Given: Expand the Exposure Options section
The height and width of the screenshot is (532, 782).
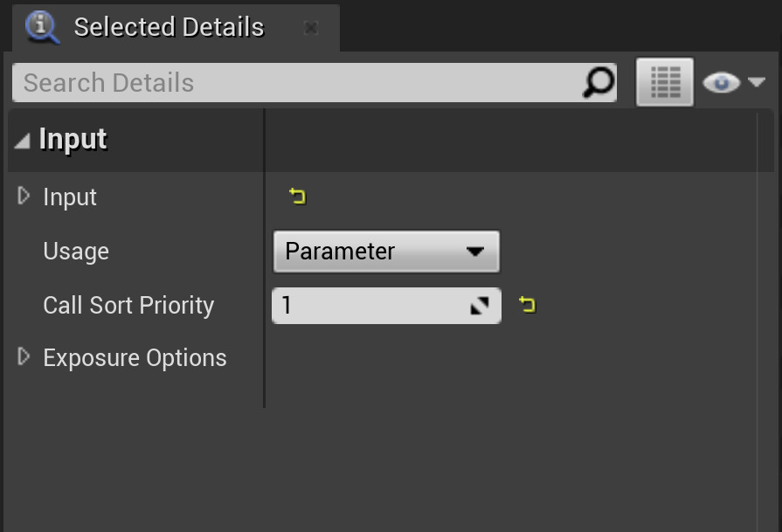Looking at the screenshot, I should (x=24, y=357).
